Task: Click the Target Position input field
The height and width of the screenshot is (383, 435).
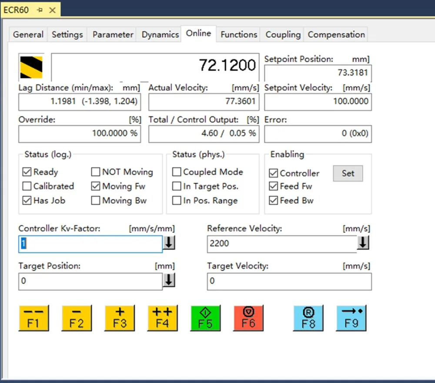Action: [90, 282]
